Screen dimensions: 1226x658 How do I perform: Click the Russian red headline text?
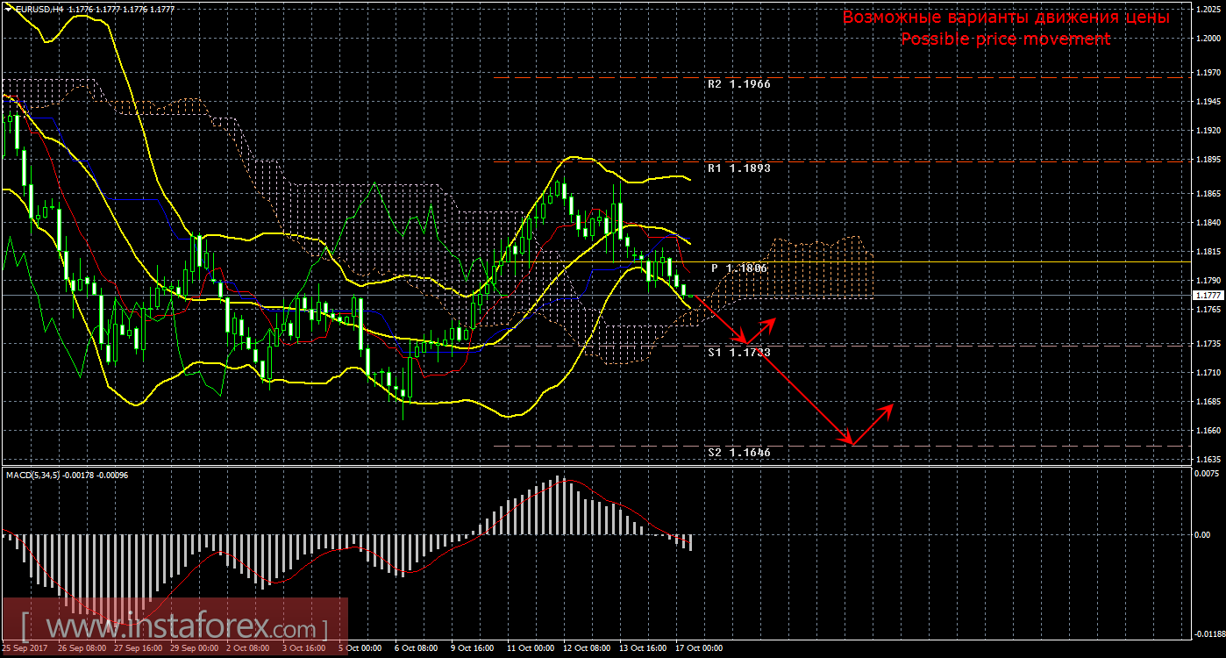click(1006, 18)
